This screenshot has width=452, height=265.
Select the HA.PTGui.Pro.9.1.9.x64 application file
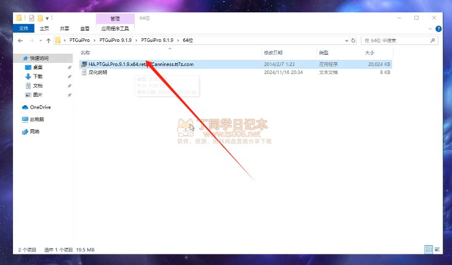(x=236, y=64)
